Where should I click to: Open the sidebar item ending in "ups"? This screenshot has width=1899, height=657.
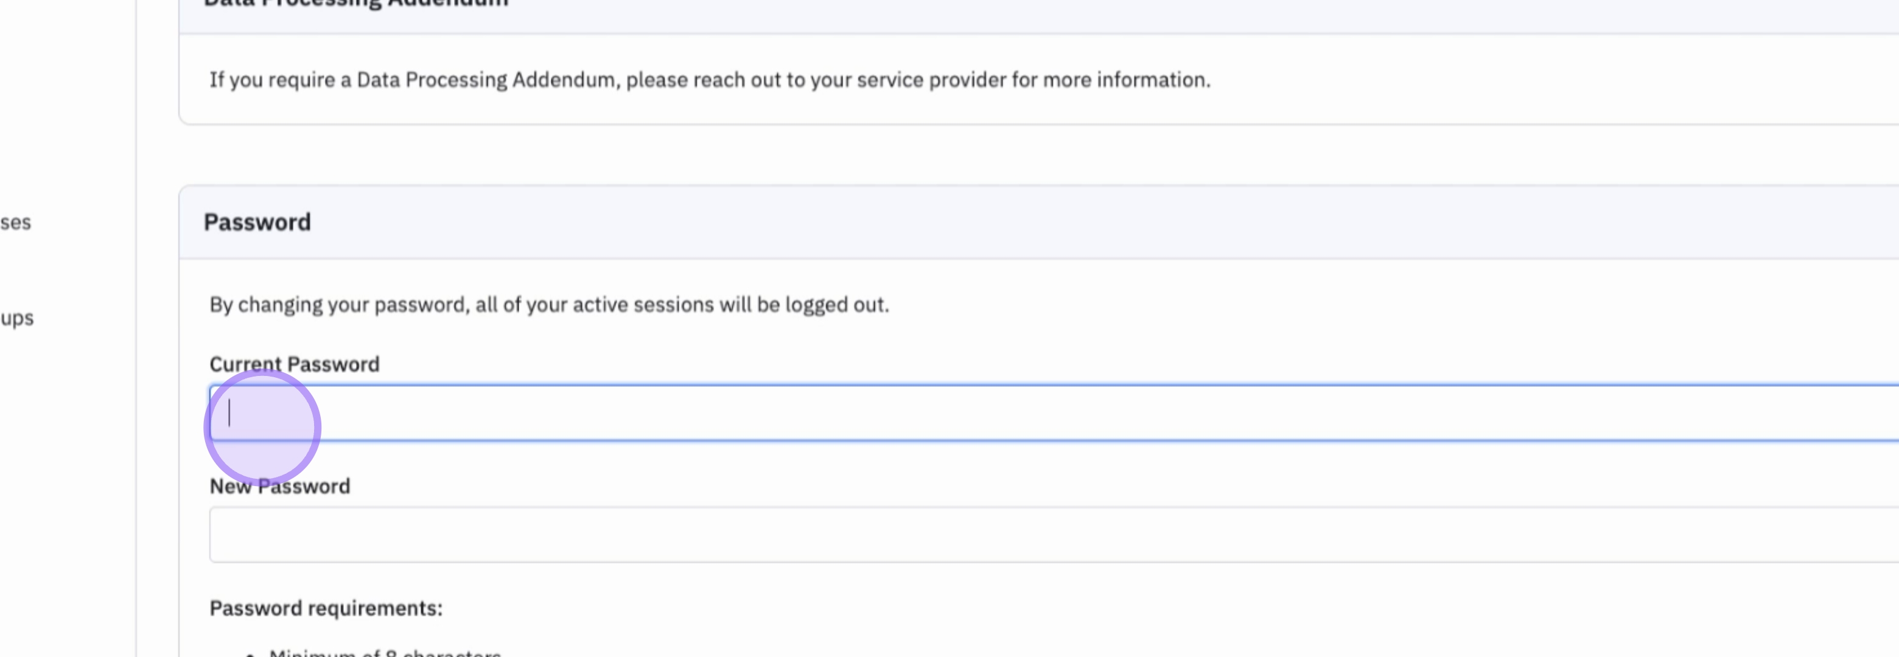click(17, 318)
